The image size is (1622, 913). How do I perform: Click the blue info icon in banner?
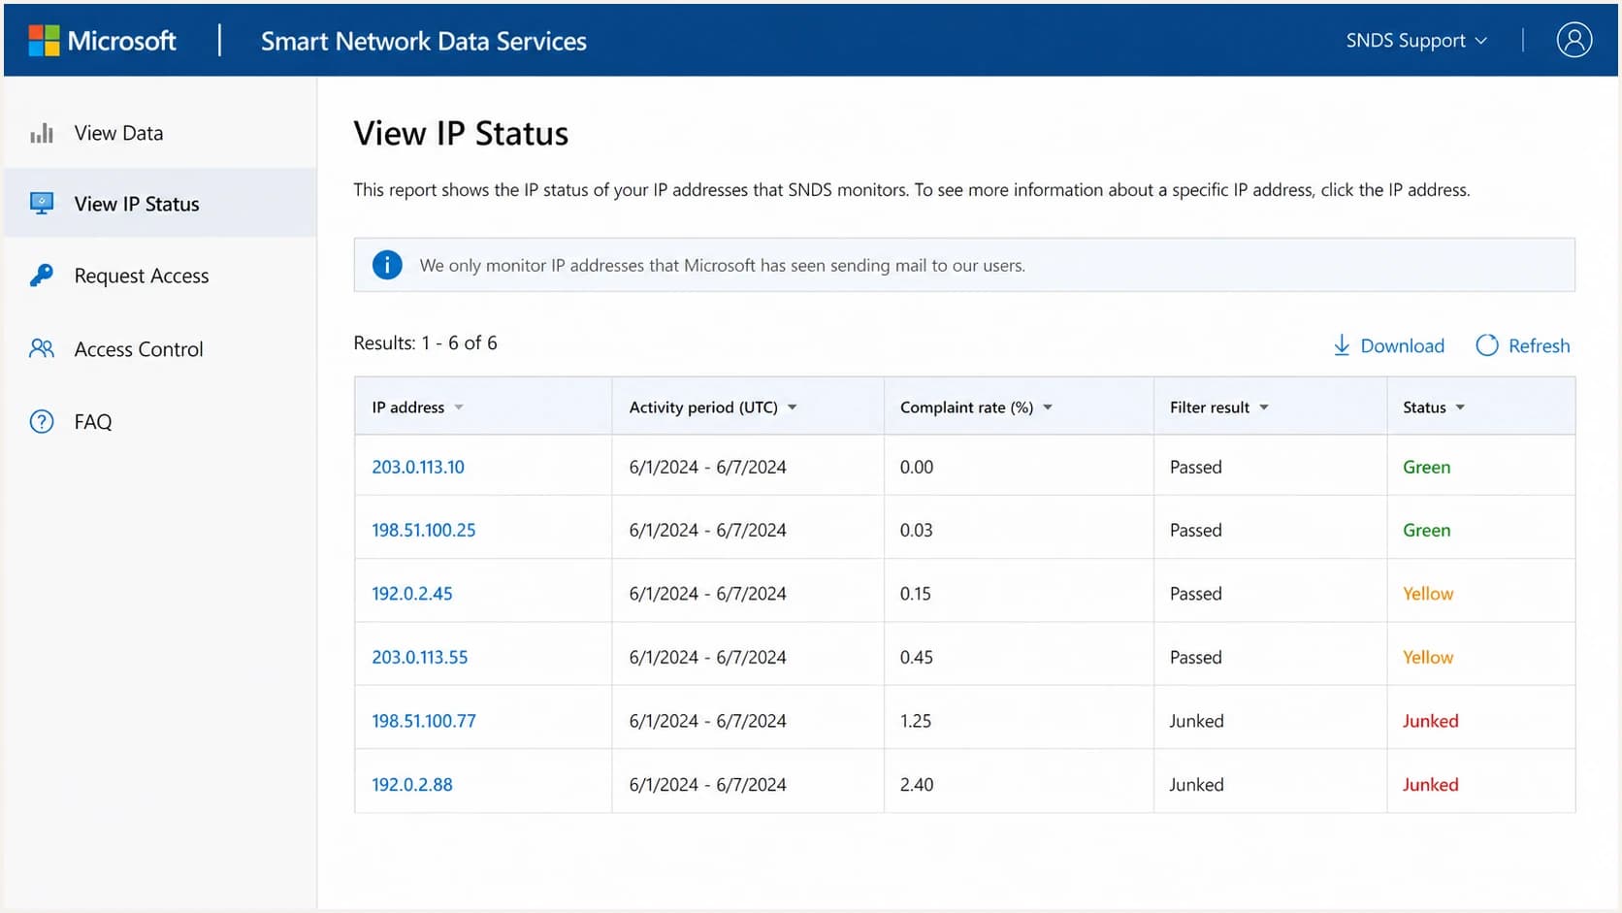point(387,265)
